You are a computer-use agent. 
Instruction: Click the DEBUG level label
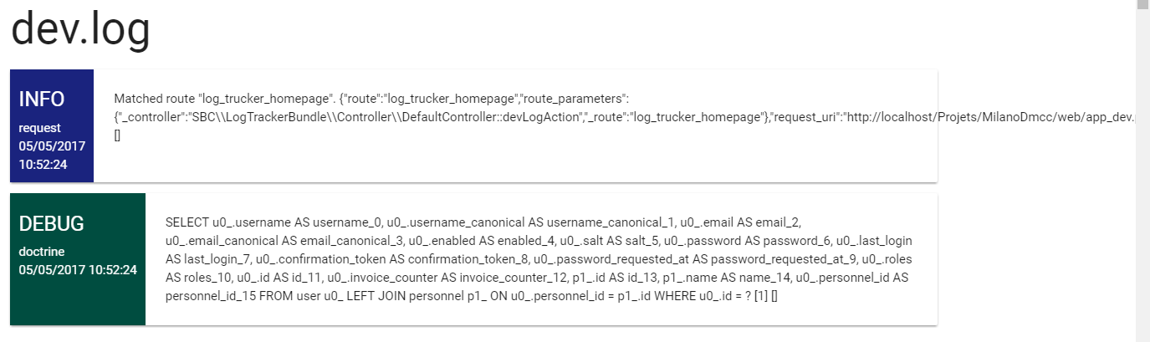(51, 224)
